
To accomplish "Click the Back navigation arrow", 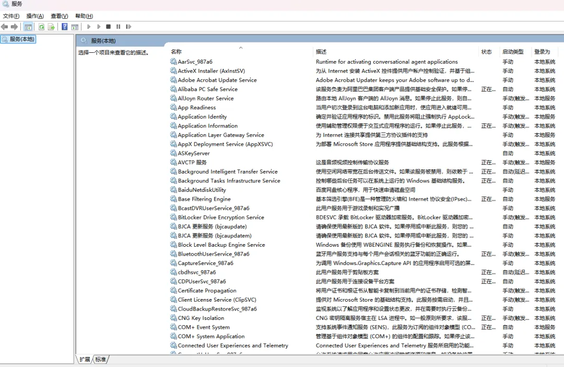I will 4,27.
